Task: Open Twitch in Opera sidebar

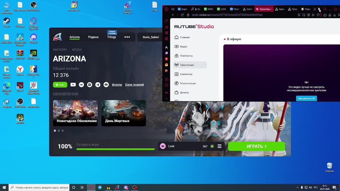Action: pyautogui.click(x=167, y=53)
